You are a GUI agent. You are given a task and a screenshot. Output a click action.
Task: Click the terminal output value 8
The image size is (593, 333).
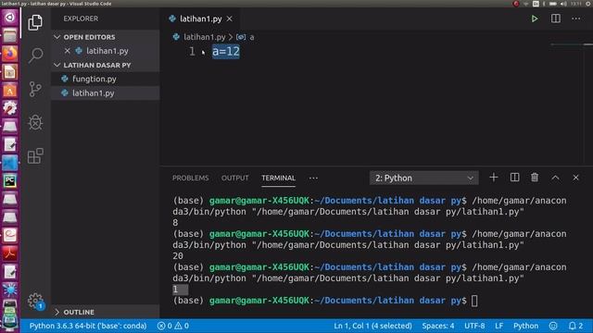175,223
